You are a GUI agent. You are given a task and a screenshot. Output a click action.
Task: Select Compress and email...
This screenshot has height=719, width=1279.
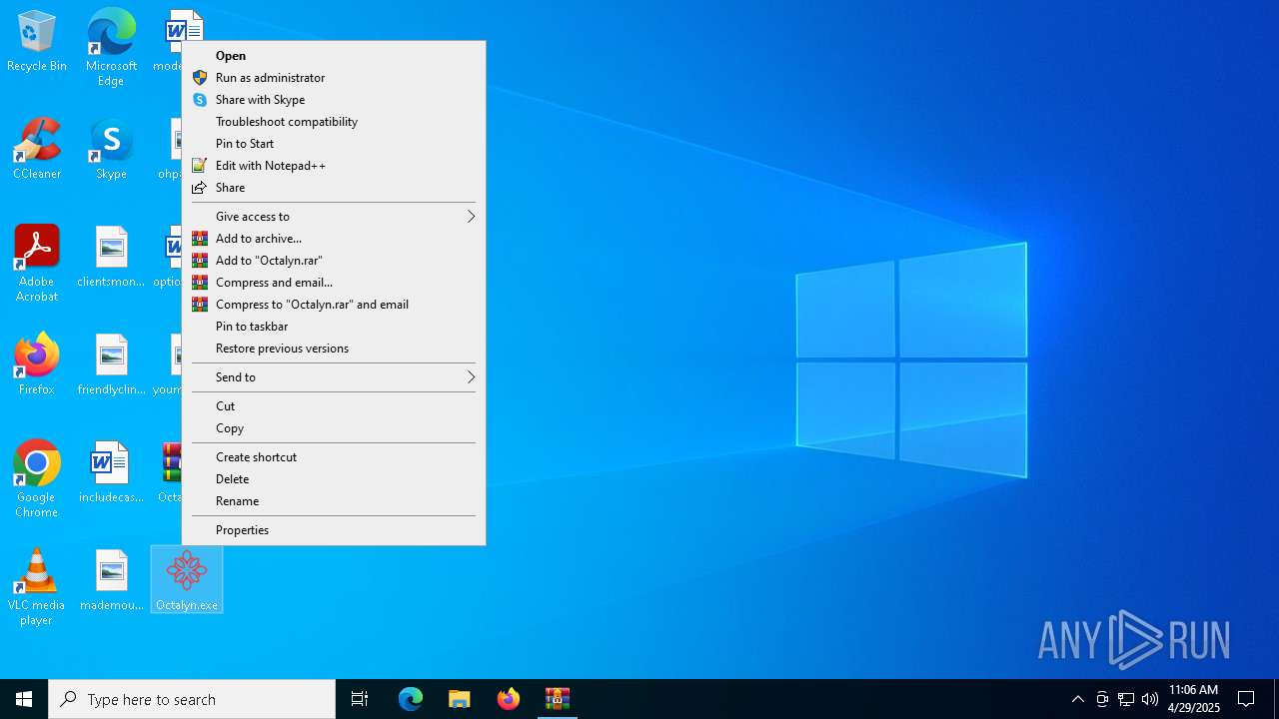click(x=334, y=283)
